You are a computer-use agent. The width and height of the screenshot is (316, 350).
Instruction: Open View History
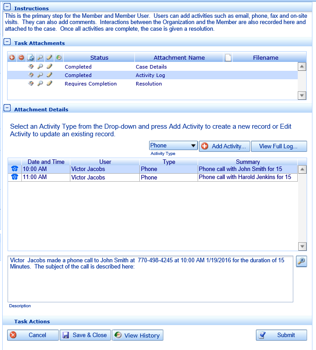click(x=138, y=335)
